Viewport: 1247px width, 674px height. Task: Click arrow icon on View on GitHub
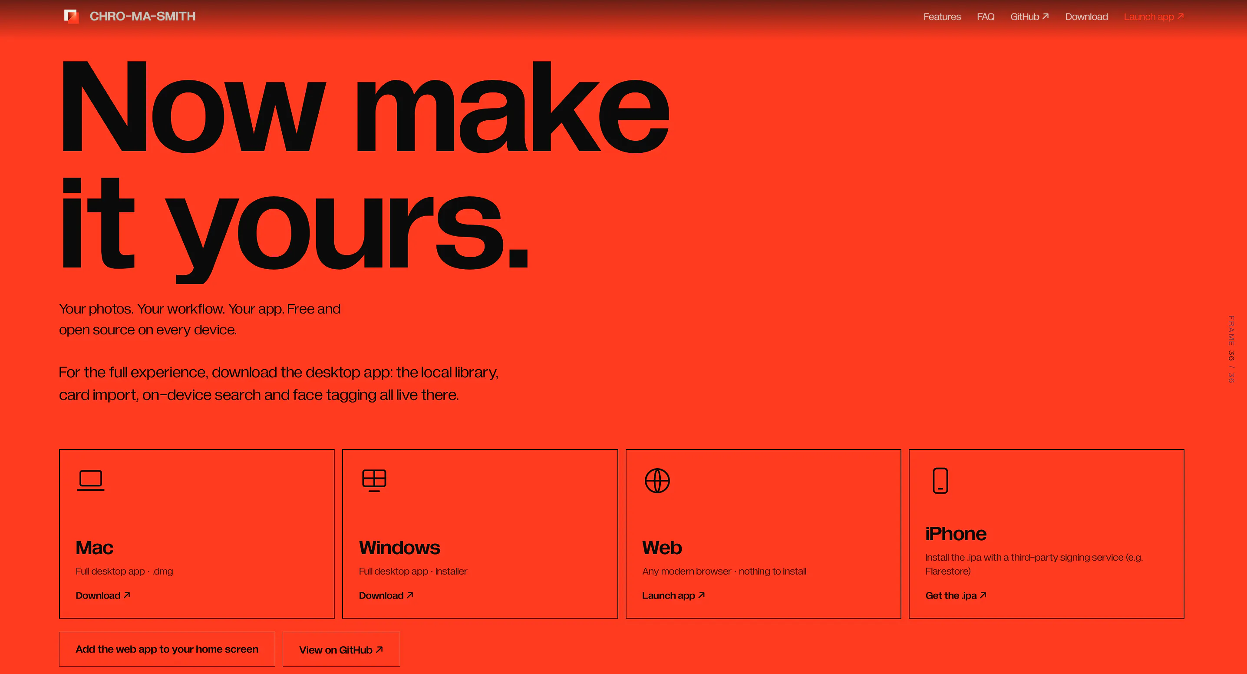coord(379,649)
